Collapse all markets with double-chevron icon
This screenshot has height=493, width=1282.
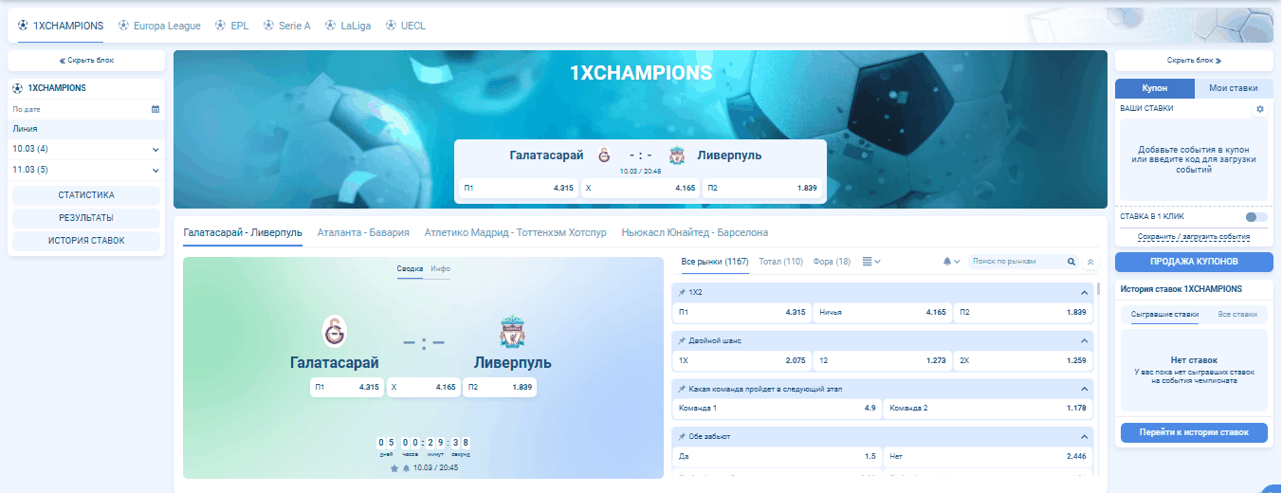pyautogui.click(x=1090, y=262)
